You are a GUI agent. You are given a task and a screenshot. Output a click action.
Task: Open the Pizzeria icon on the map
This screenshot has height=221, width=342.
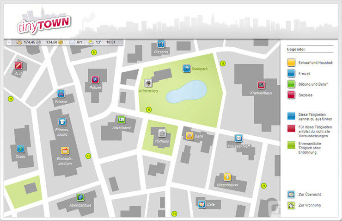coord(161,44)
